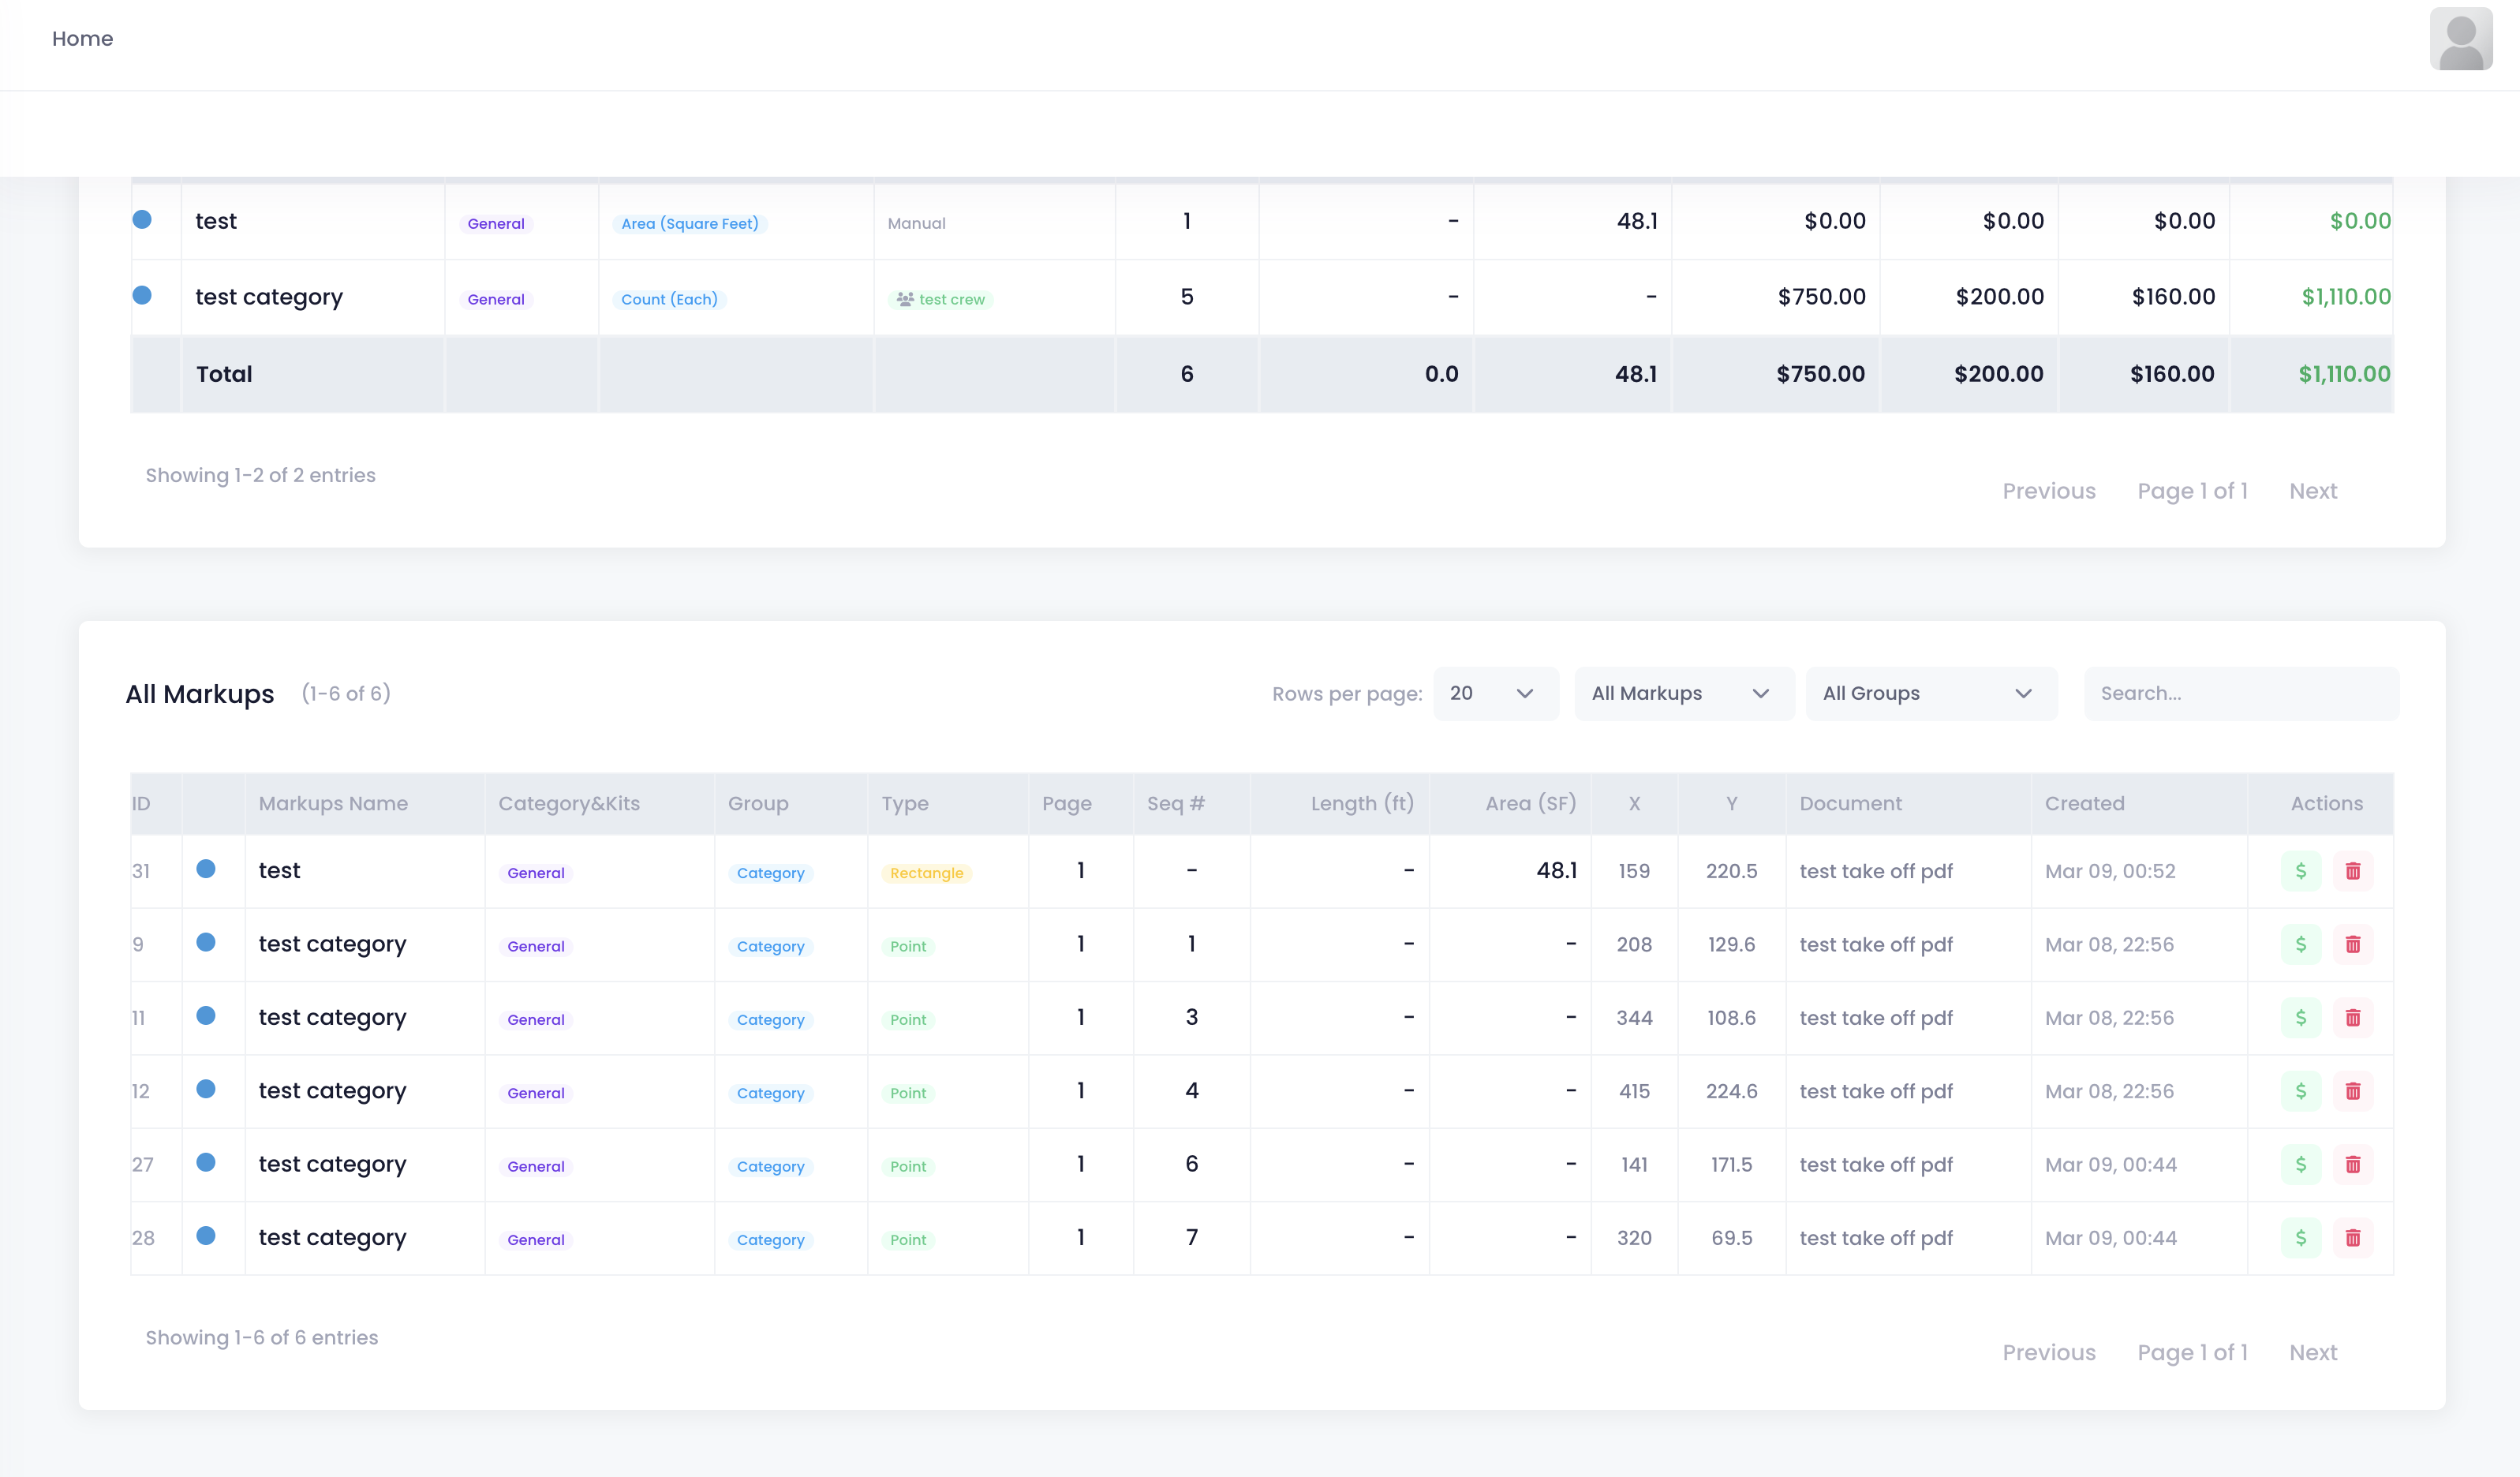Click the dollar icon in the ID 28 row

coord(2300,1238)
